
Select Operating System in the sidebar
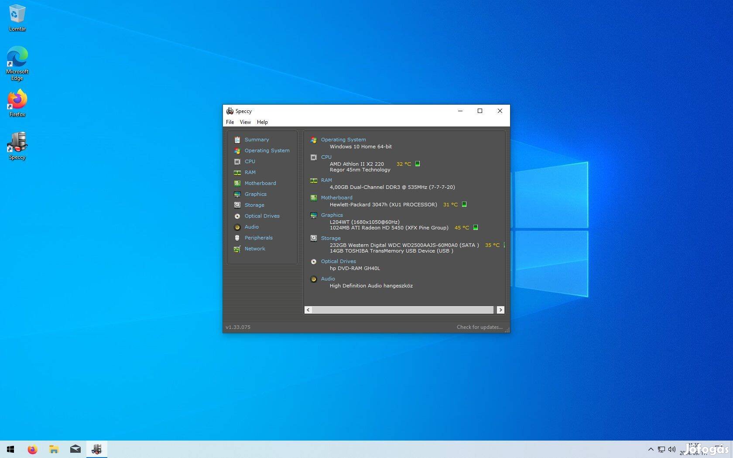267,150
